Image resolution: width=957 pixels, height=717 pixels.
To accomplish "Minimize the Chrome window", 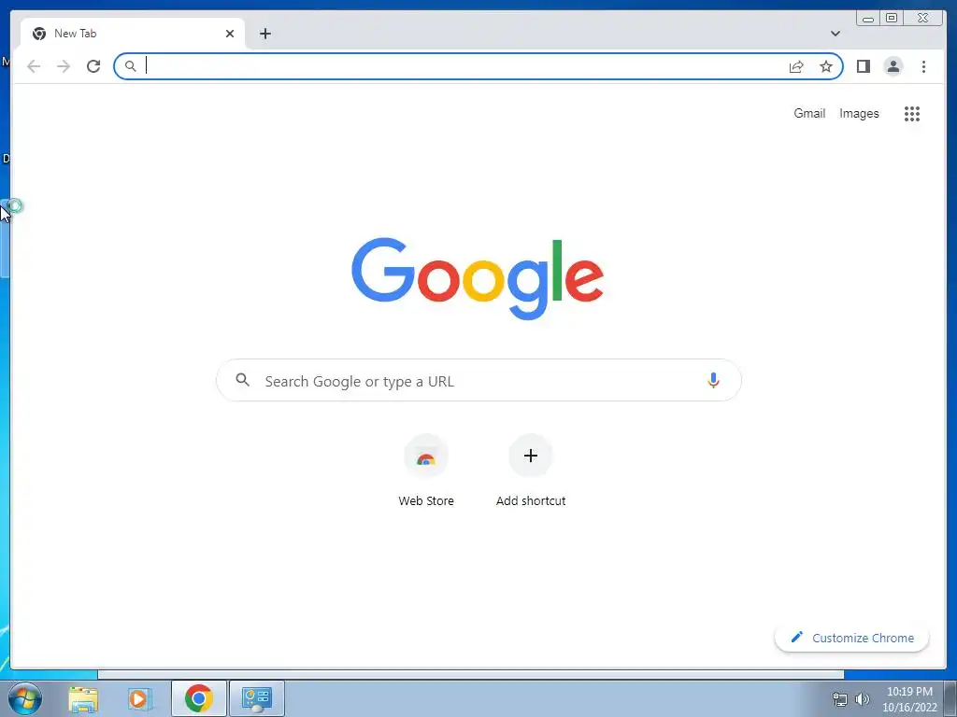I will [868, 19].
